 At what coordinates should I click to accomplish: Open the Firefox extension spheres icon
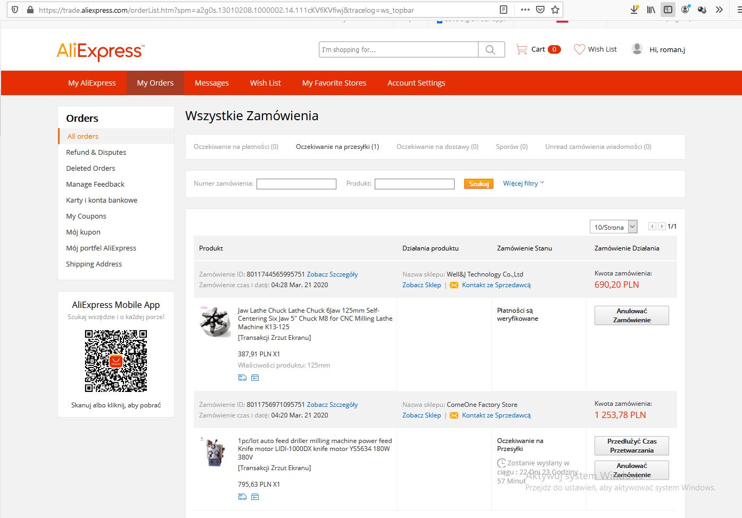pyautogui.click(x=702, y=10)
